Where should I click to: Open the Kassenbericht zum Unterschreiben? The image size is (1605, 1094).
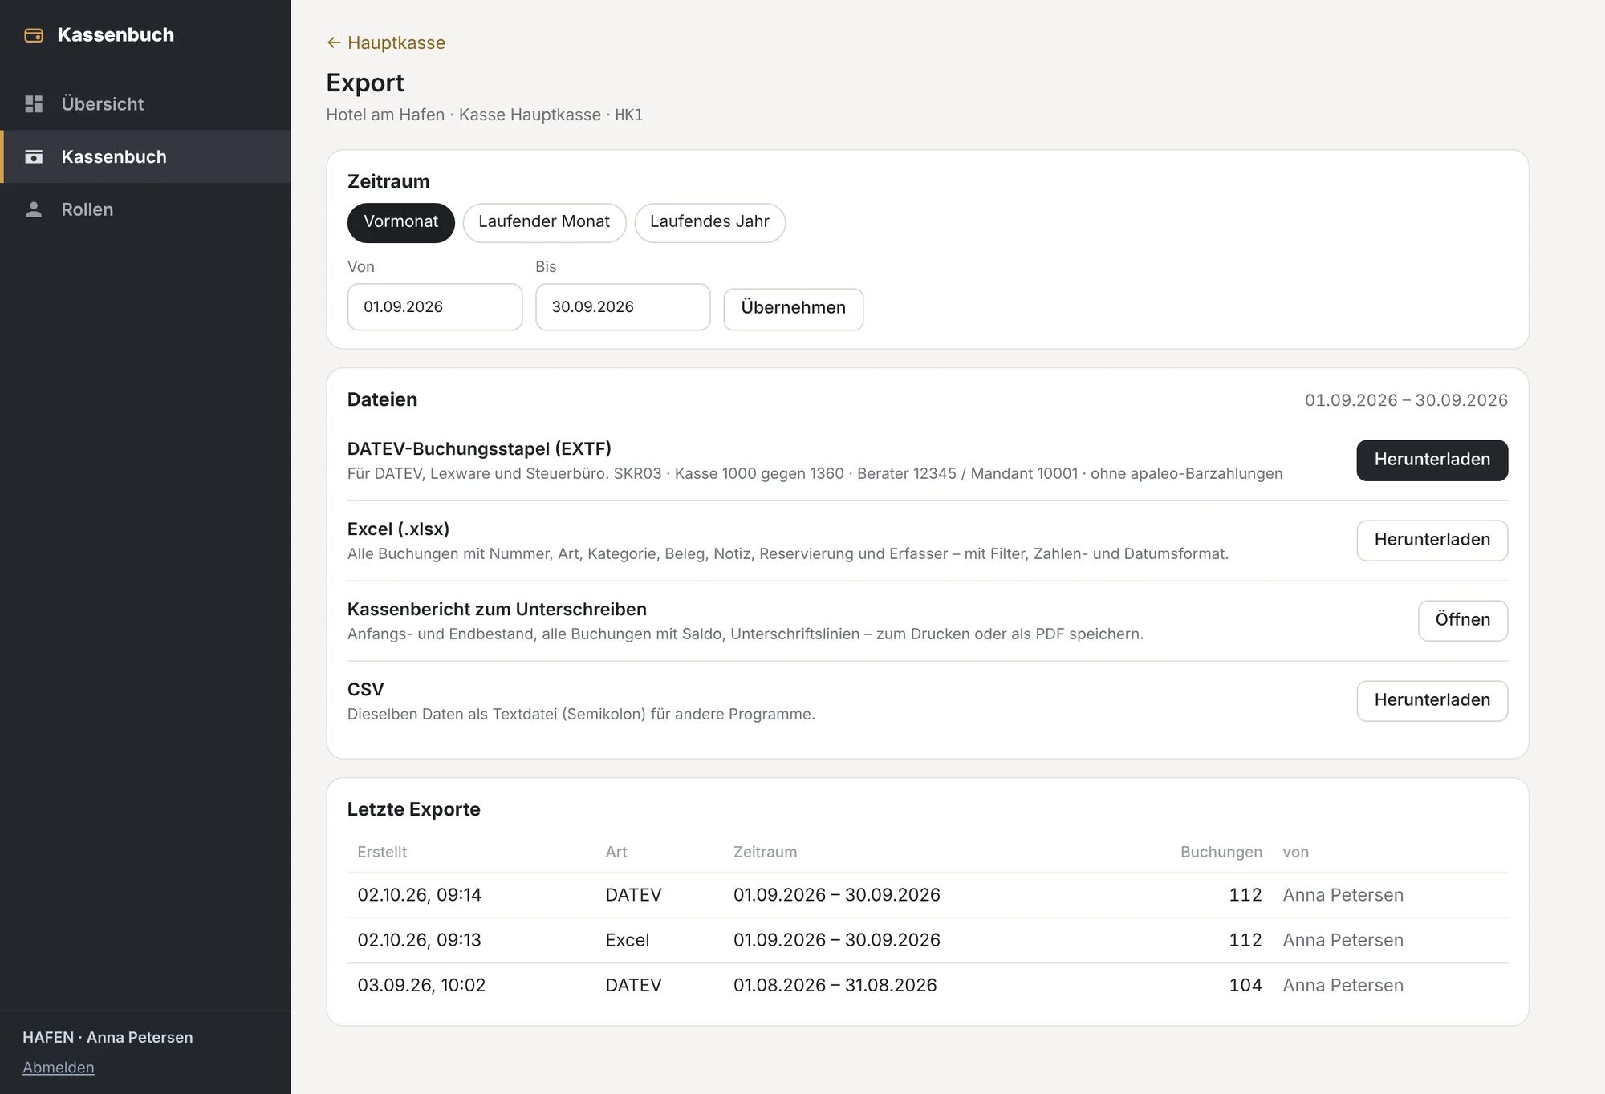pos(1462,621)
